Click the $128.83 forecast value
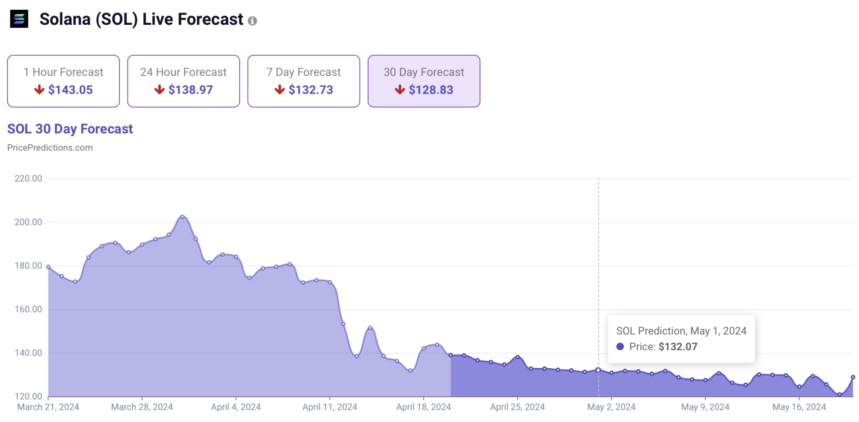Image resolution: width=859 pixels, height=422 pixels. [431, 90]
